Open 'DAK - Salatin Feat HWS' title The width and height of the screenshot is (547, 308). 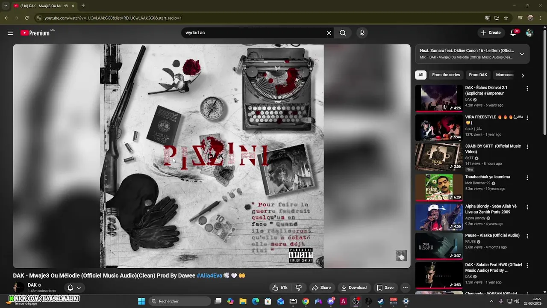(x=494, y=267)
